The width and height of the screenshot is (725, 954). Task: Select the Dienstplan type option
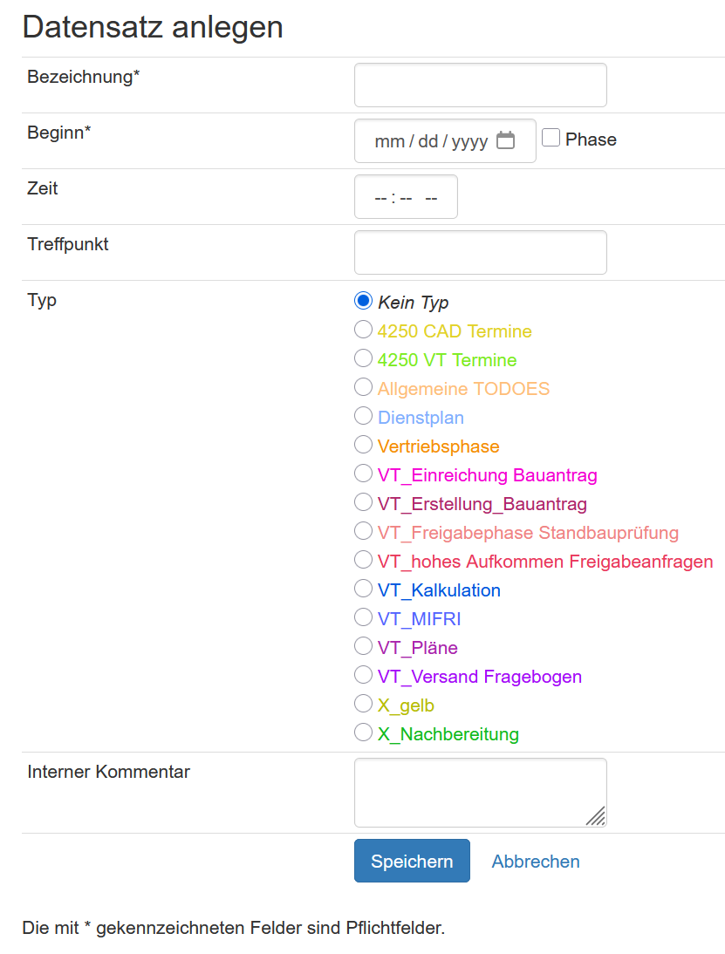(x=363, y=415)
